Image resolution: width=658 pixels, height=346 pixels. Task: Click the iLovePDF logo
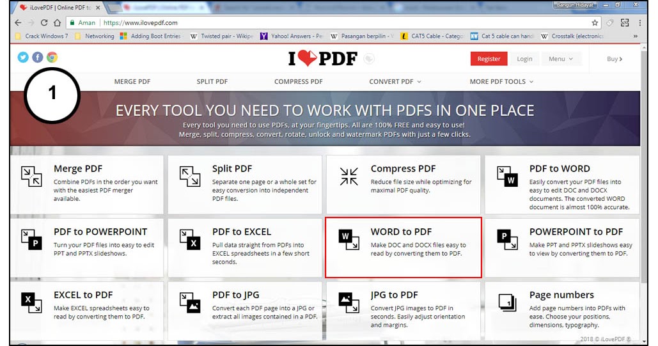pos(323,59)
